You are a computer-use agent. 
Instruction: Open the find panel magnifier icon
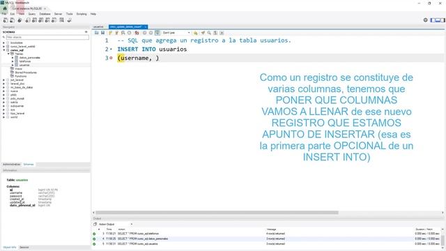(x=209, y=33)
